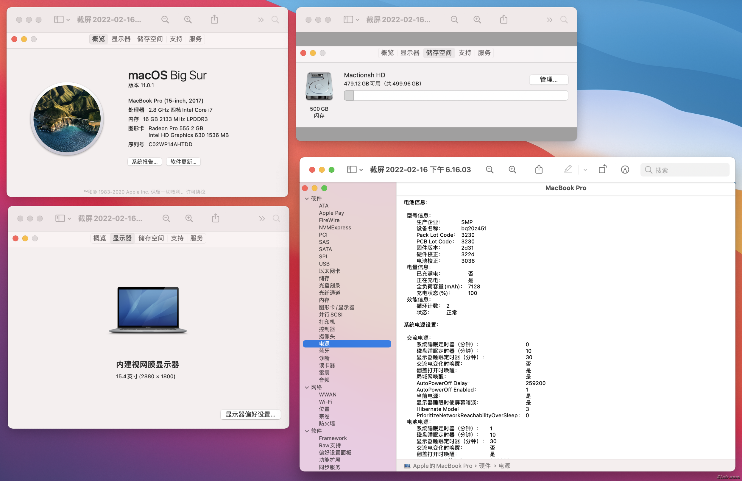Collapse the 软件 tree section
742x481 pixels.
click(x=307, y=431)
